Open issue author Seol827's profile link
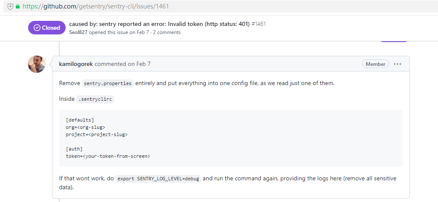 [x=79, y=32]
